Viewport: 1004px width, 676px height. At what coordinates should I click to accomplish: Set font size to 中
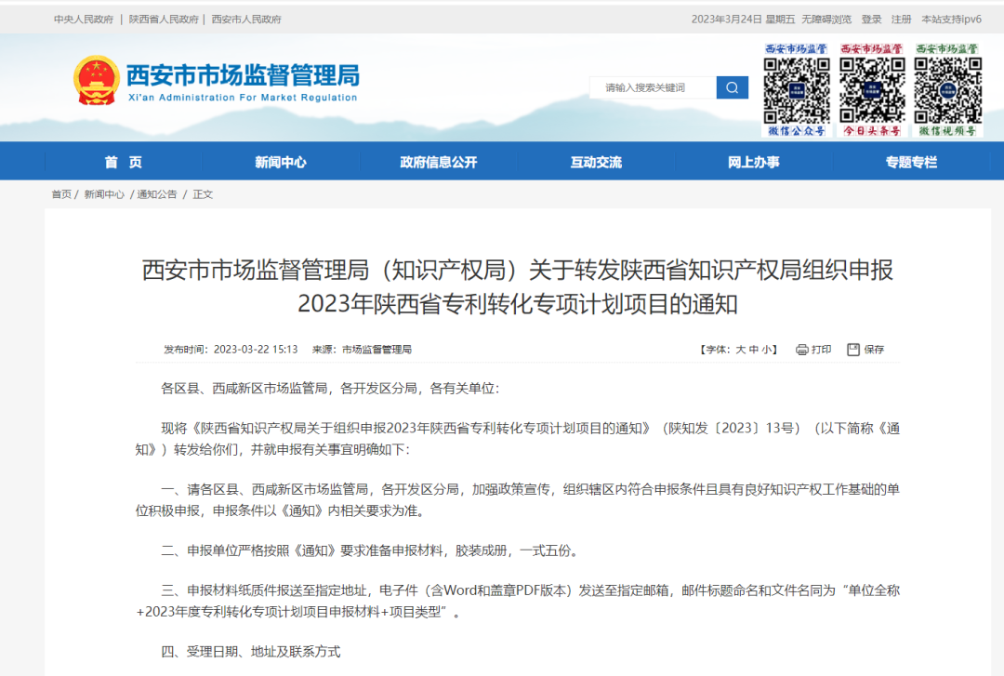coord(754,350)
